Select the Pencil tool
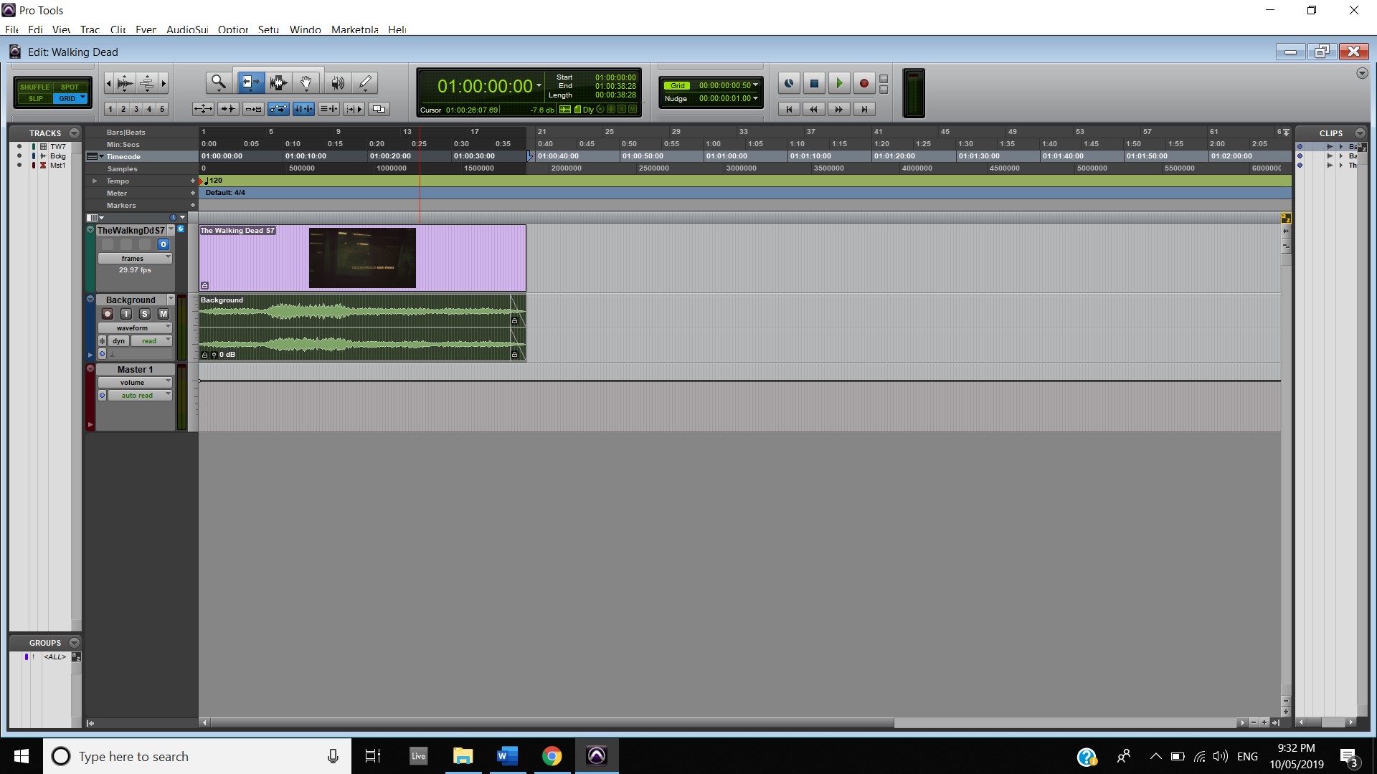The image size is (1377, 774). click(365, 83)
